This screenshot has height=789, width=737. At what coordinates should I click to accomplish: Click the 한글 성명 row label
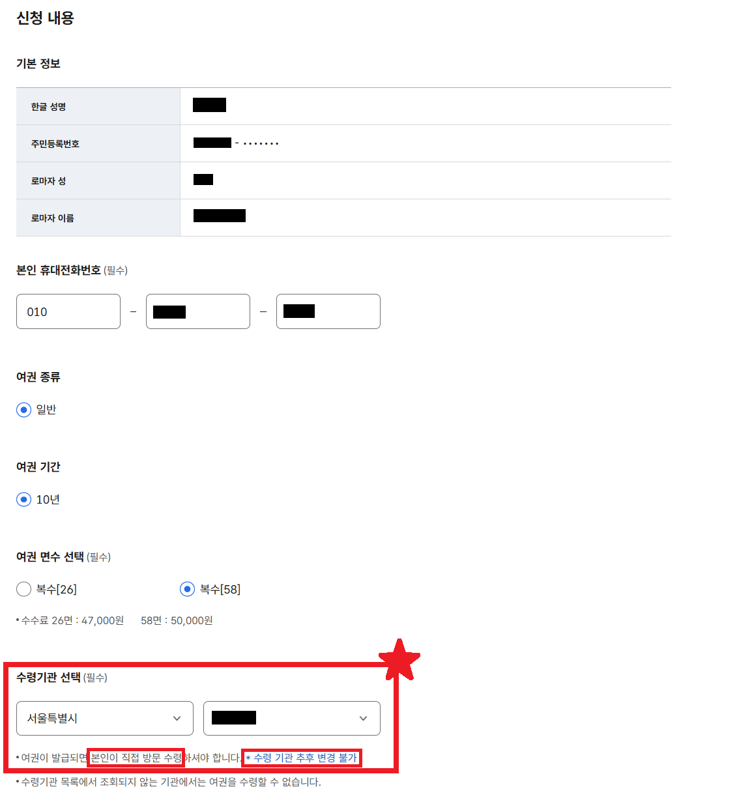click(x=49, y=107)
